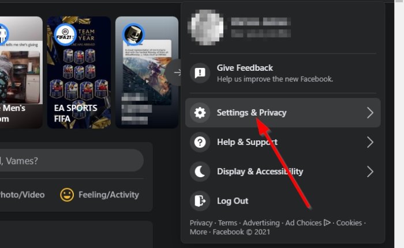This screenshot has width=404, height=248.
Task: Click the stories next arrow button
Action: click(x=174, y=73)
